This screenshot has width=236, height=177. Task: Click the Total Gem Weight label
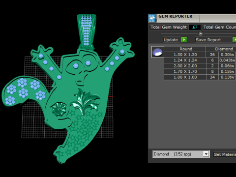coord(169,27)
